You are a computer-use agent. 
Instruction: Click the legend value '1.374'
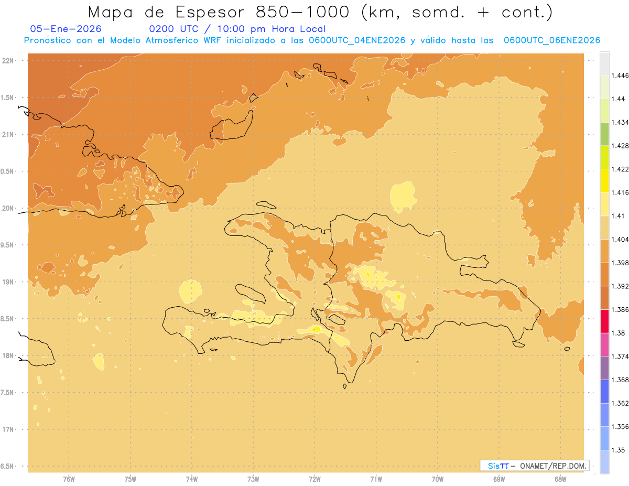click(621, 357)
